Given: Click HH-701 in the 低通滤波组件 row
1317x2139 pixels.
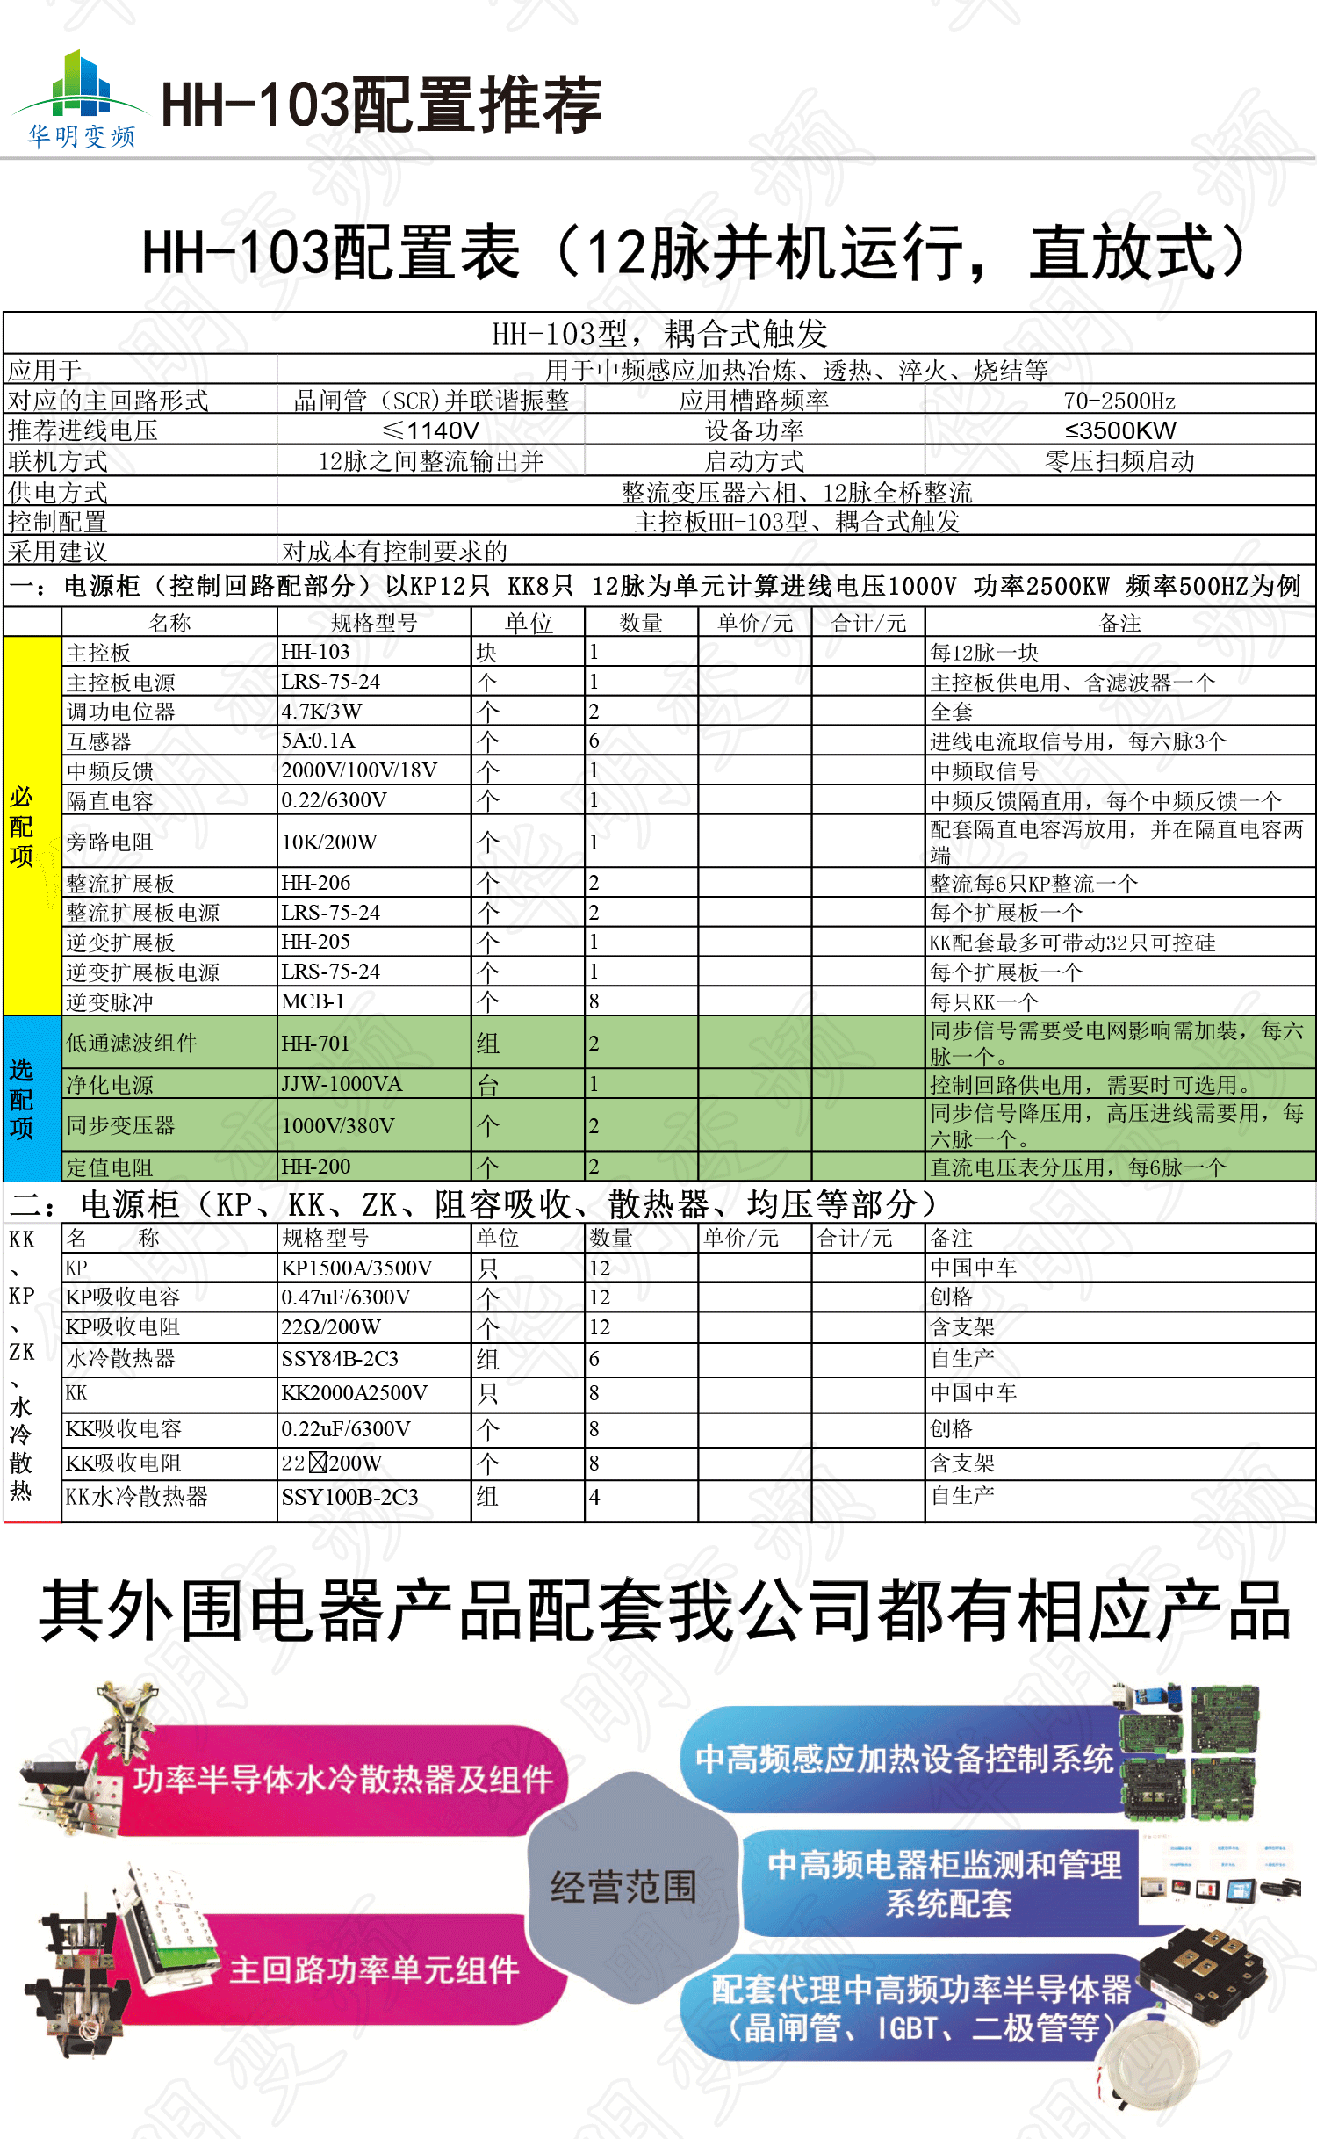Looking at the screenshot, I should click(316, 1043).
